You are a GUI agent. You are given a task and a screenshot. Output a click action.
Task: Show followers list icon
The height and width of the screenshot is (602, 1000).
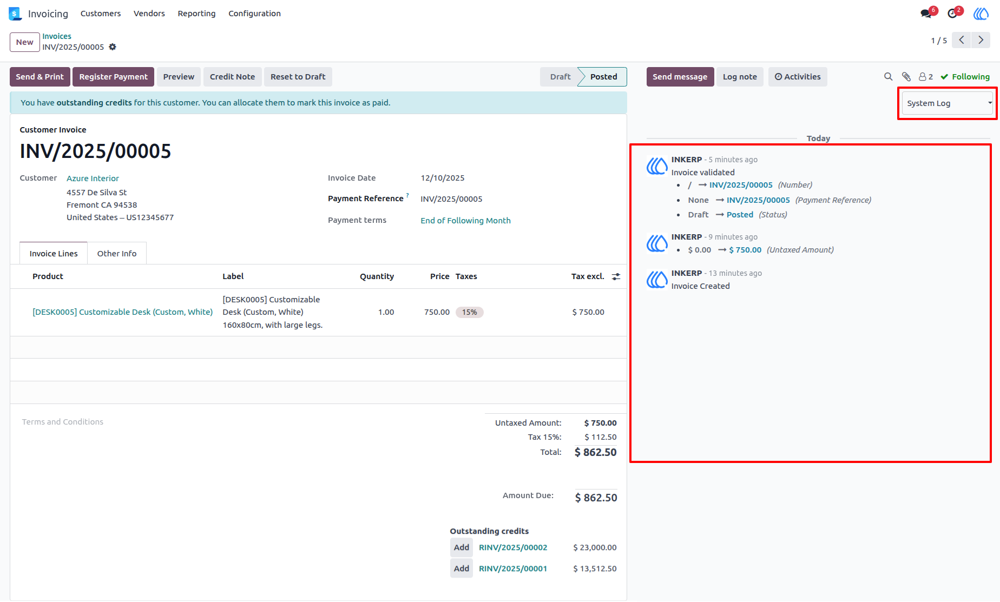[926, 77]
